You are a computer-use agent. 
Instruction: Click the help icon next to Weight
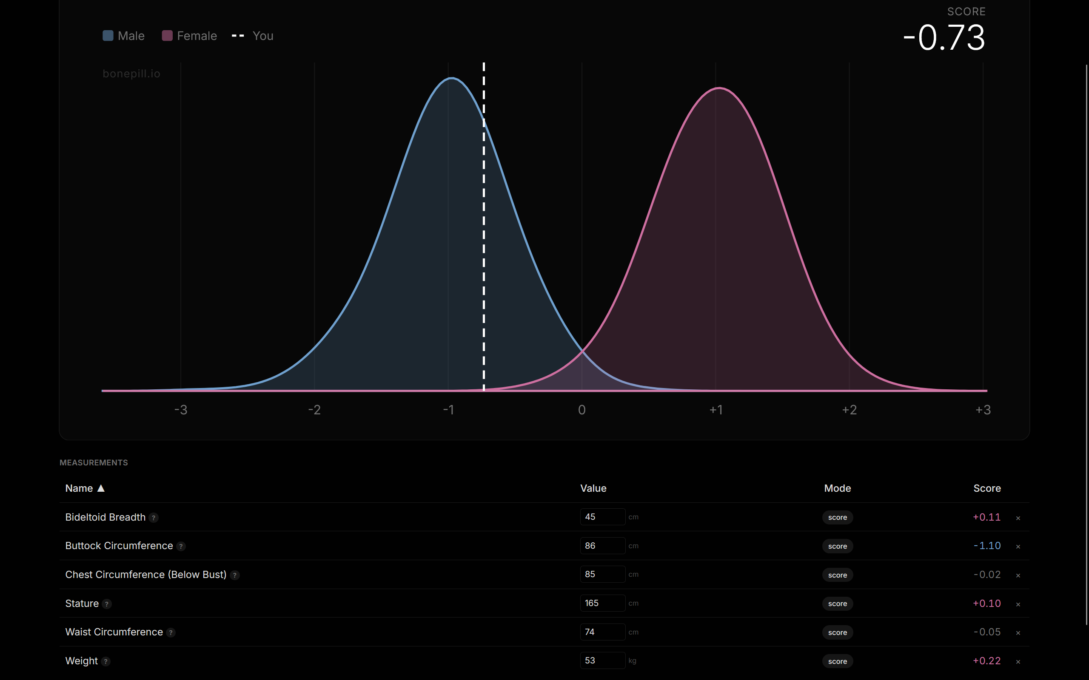106,662
